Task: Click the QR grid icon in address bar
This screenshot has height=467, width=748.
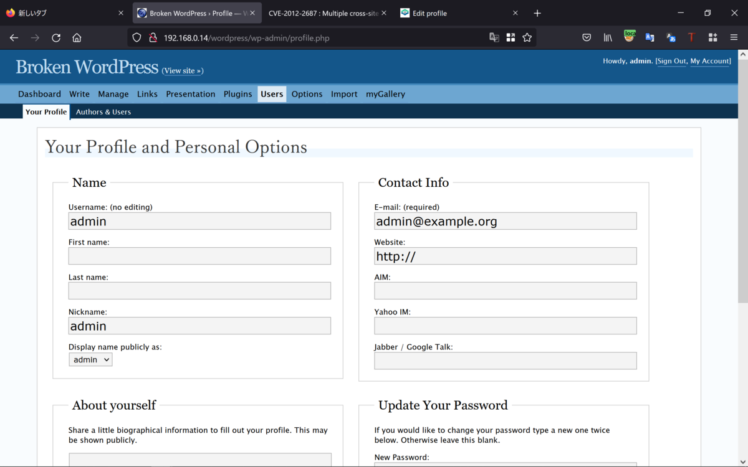Action: point(511,38)
